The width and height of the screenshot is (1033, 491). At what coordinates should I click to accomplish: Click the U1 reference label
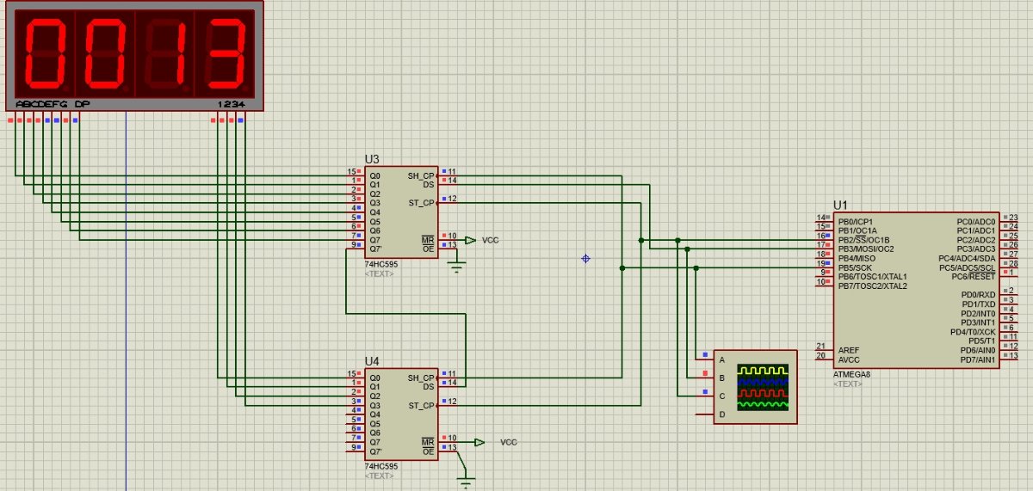pos(840,205)
